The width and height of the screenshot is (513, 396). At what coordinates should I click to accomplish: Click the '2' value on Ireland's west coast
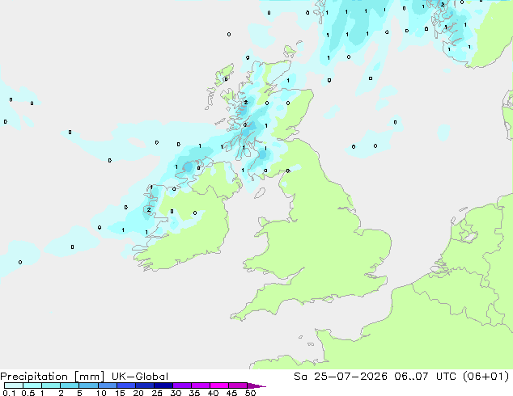(x=149, y=210)
